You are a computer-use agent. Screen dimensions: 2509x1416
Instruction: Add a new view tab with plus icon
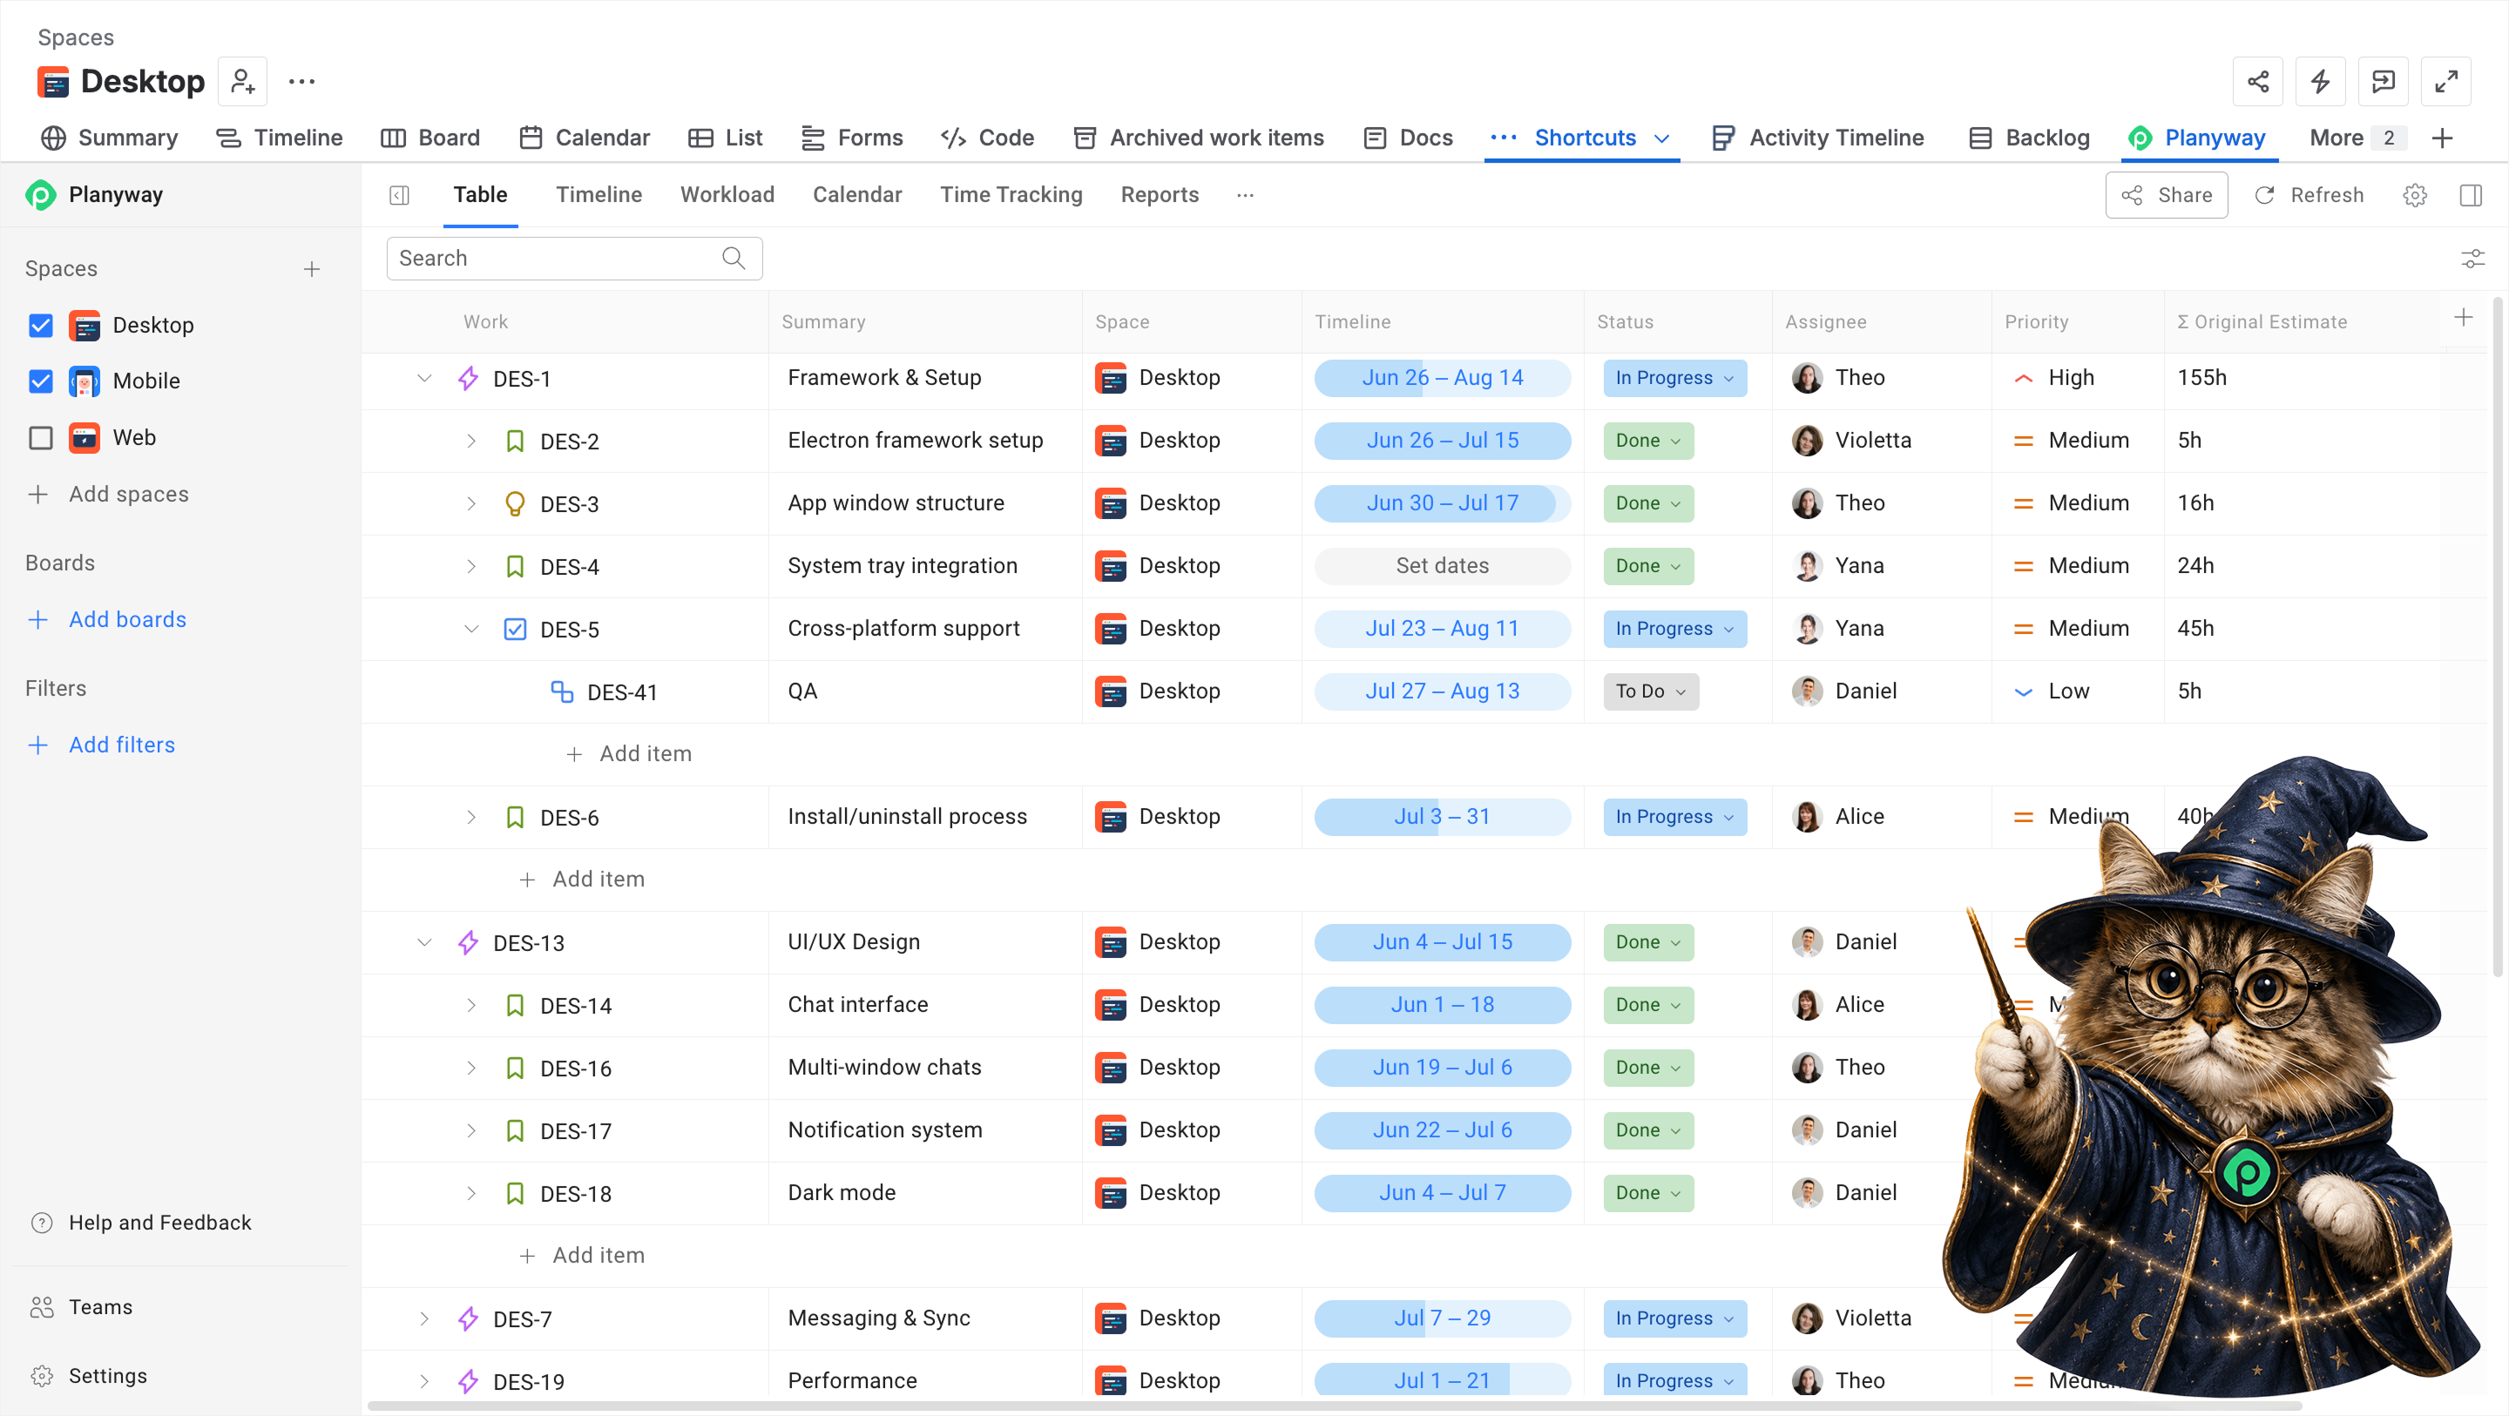click(x=2442, y=138)
